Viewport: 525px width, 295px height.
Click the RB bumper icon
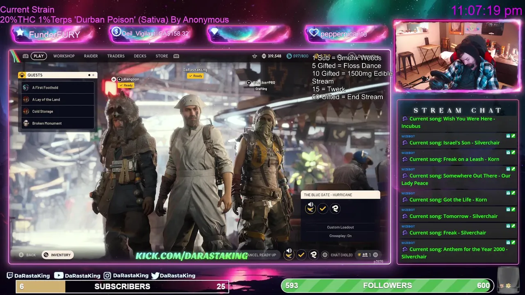176,56
